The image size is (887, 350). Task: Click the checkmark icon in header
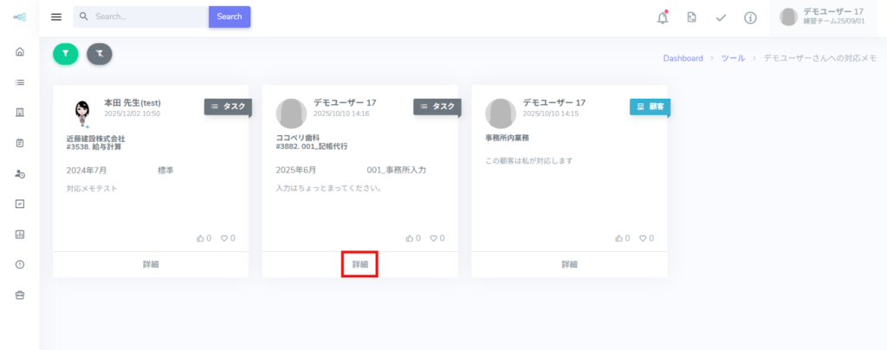(x=721, y=17)
